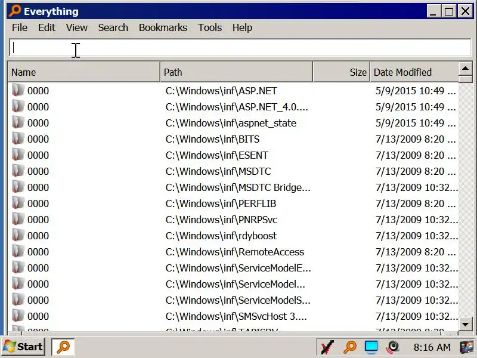Screen dimensions: 477x358
Task: Click the 8:16 AM clock
Action: 432,347
